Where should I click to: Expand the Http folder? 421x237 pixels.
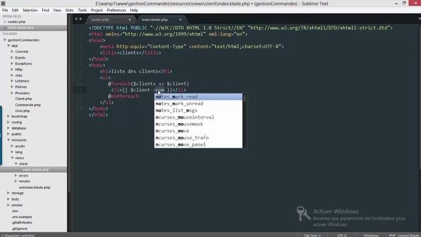pos(12,69)
